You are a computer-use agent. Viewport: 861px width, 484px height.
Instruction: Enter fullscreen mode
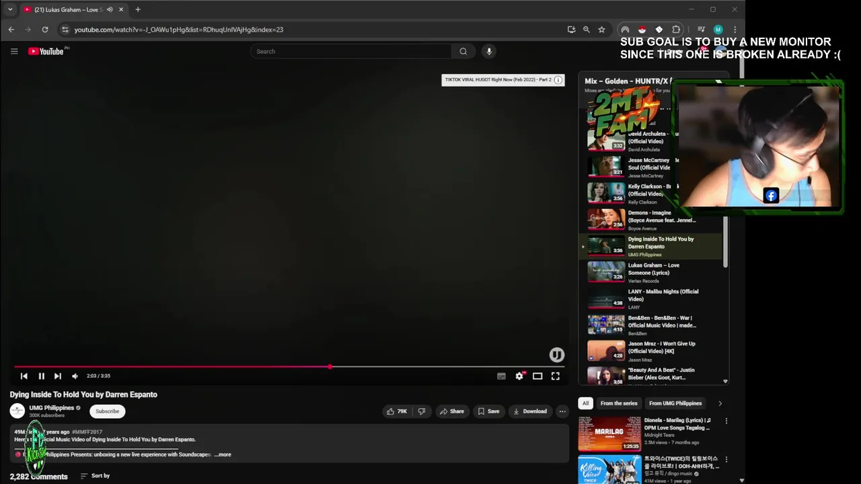point(556,376)
